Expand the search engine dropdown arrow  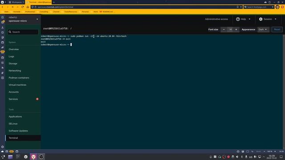pos(273,7)
